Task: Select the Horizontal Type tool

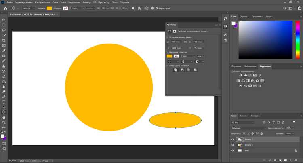Action: [x=4, y=102]
